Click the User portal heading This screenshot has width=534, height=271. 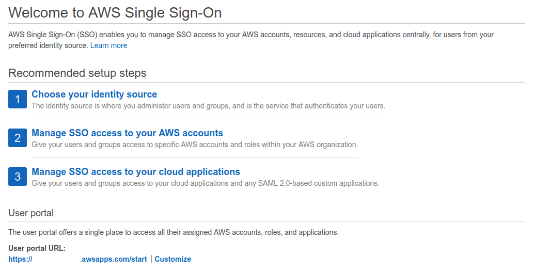[31, 213]
